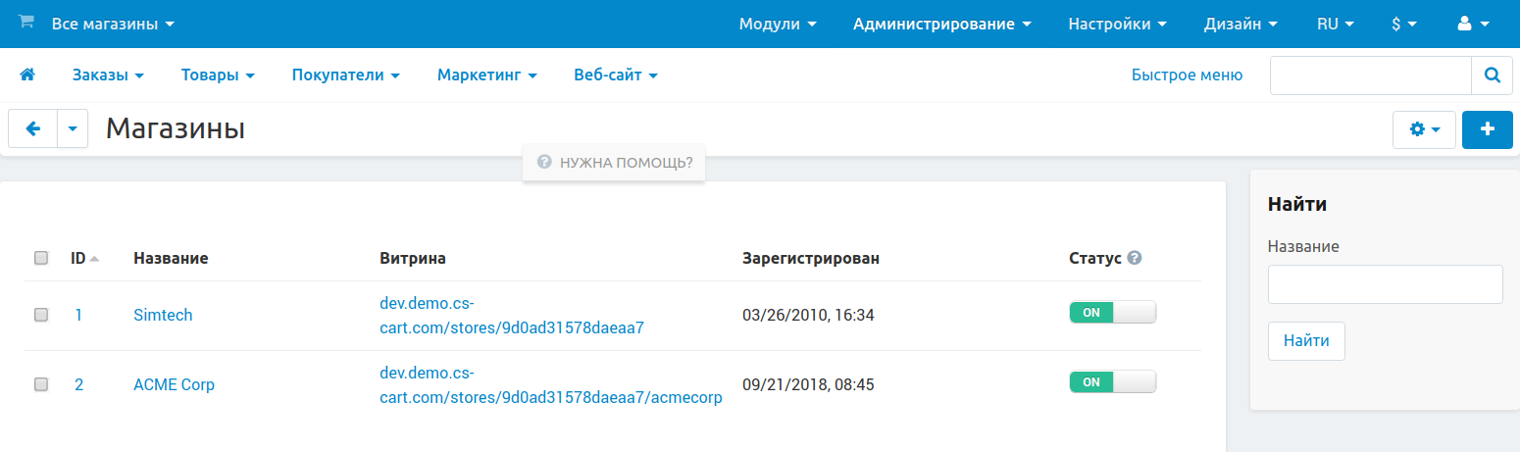Click the plus button to add store
This screenshot has width=1520, height=452.
pyautogui.click(x=1487, y=129)
